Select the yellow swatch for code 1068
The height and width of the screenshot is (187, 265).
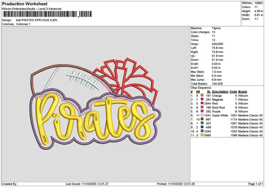point(202,135)
